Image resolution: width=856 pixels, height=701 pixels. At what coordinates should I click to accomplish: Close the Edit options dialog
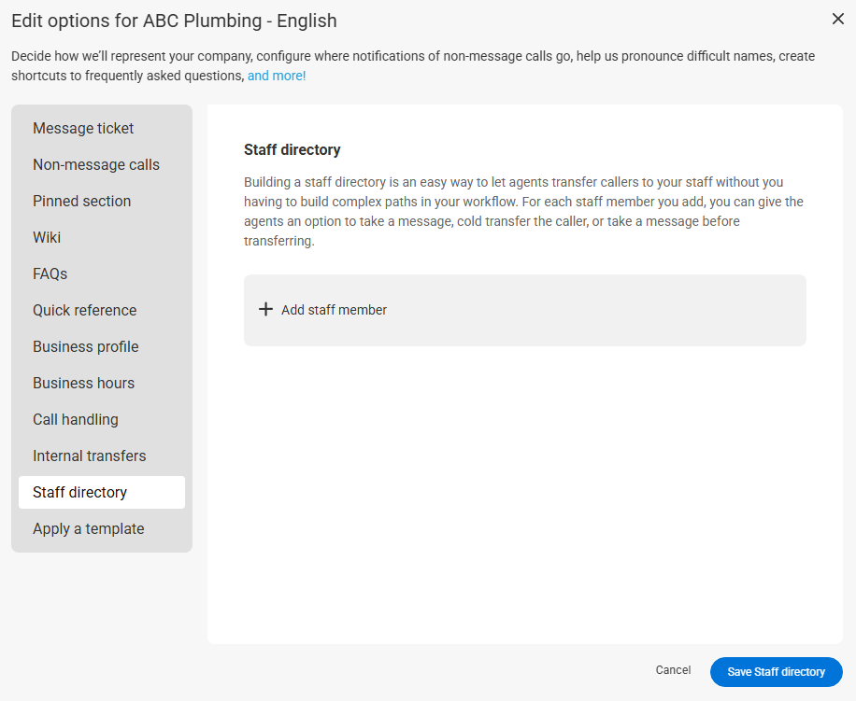pyautogui.click(x=837, y=19)
